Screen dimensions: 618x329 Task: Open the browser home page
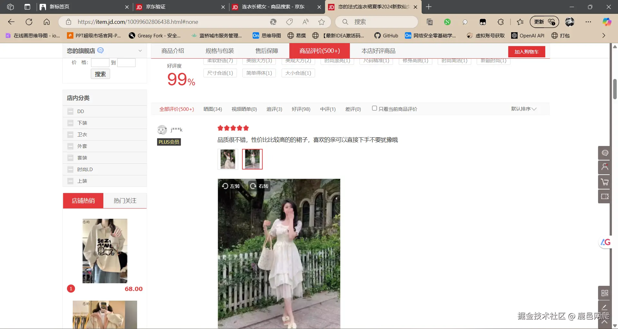tap(47, 22)
